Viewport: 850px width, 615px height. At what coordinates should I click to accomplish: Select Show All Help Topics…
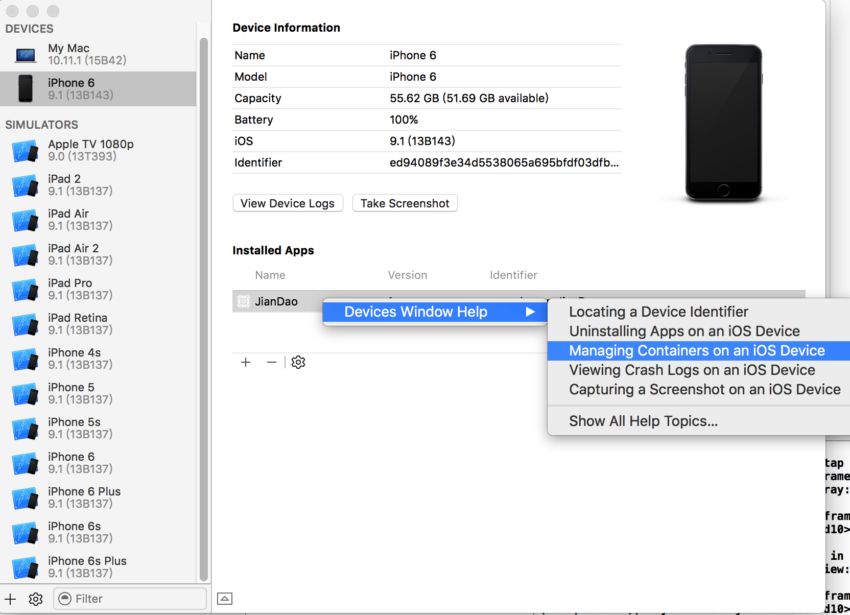click(699, 421)
